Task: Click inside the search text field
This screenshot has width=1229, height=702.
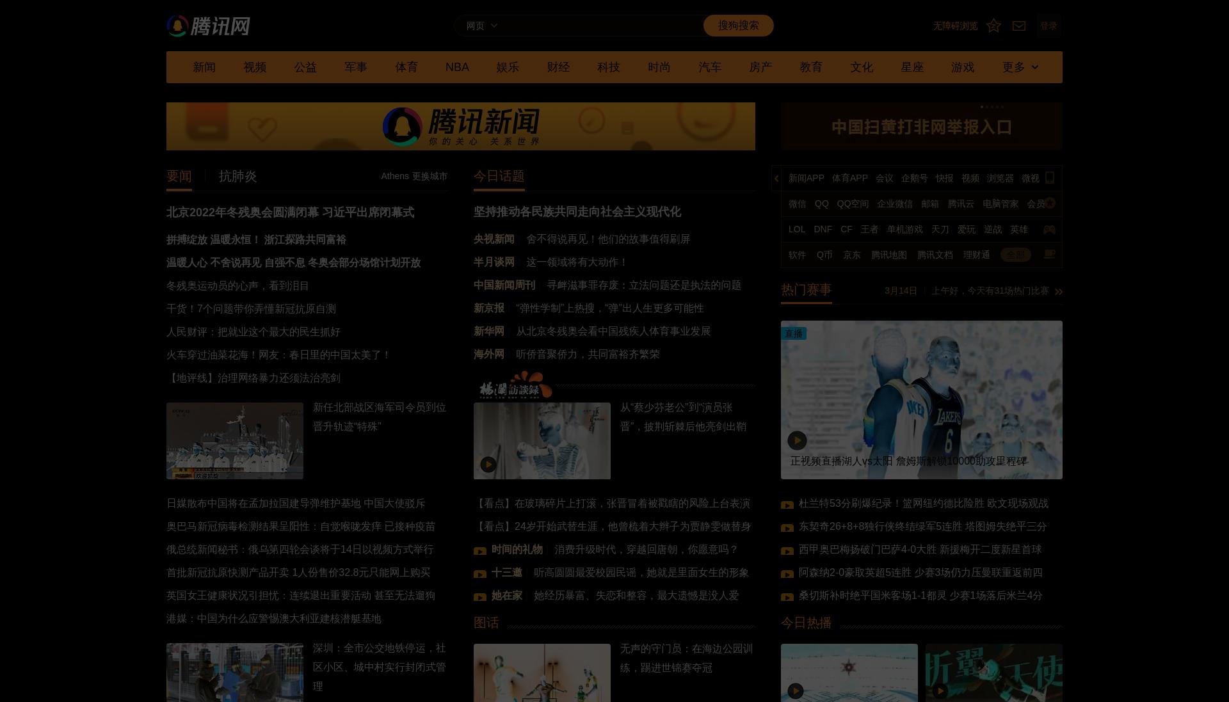Action: pos(602,26)
